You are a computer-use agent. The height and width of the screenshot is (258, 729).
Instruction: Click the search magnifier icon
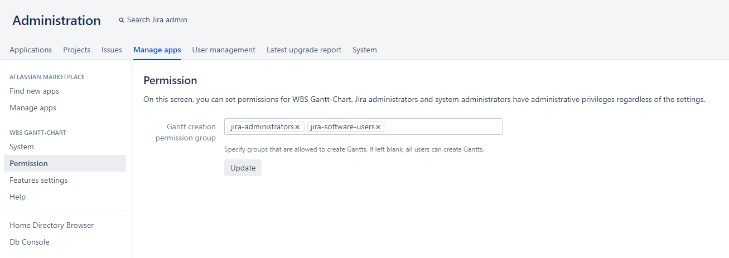tap(122, 20)
